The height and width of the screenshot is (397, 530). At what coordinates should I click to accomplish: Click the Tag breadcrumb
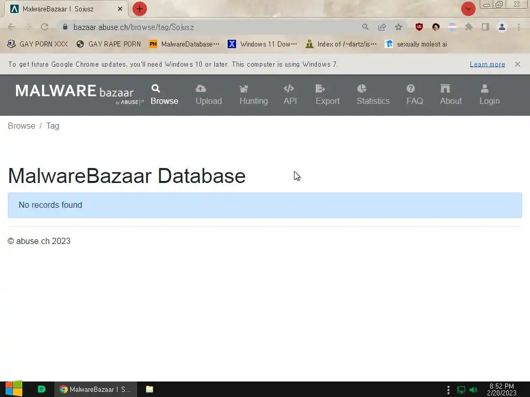tap(52, 126)
